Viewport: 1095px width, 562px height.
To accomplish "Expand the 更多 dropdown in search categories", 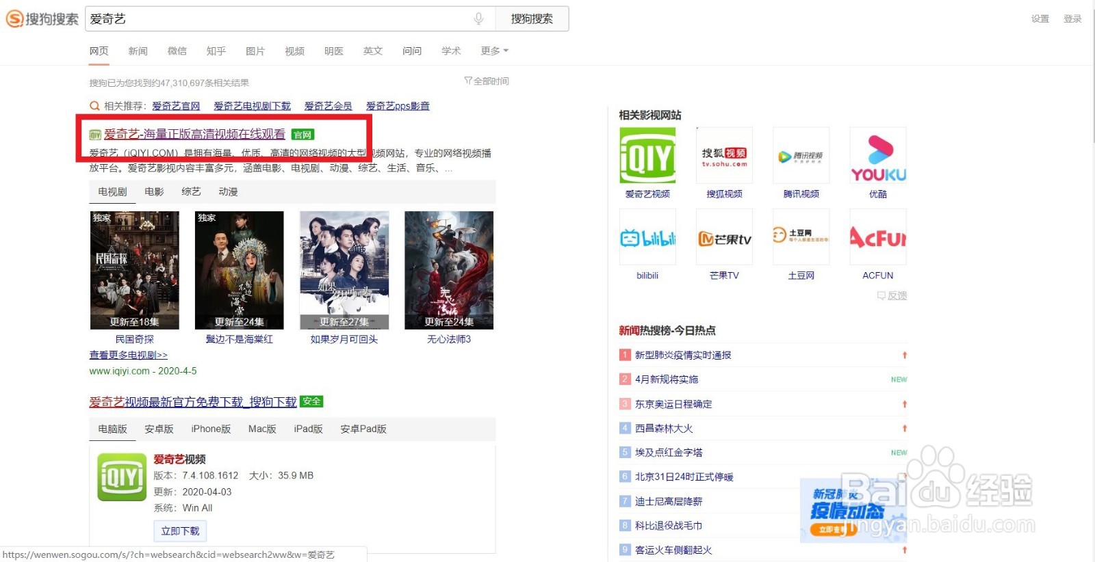I will [x=495, y=51].
